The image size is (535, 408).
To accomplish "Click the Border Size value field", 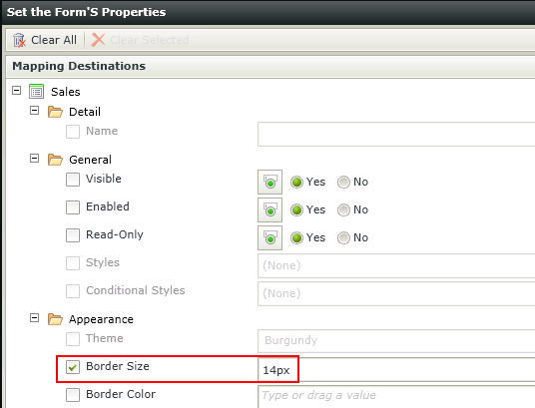I will [396, 370].
